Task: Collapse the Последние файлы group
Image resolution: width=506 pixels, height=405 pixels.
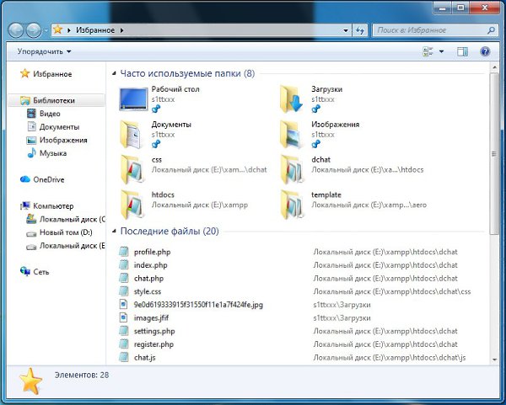Action: [114, 231]
